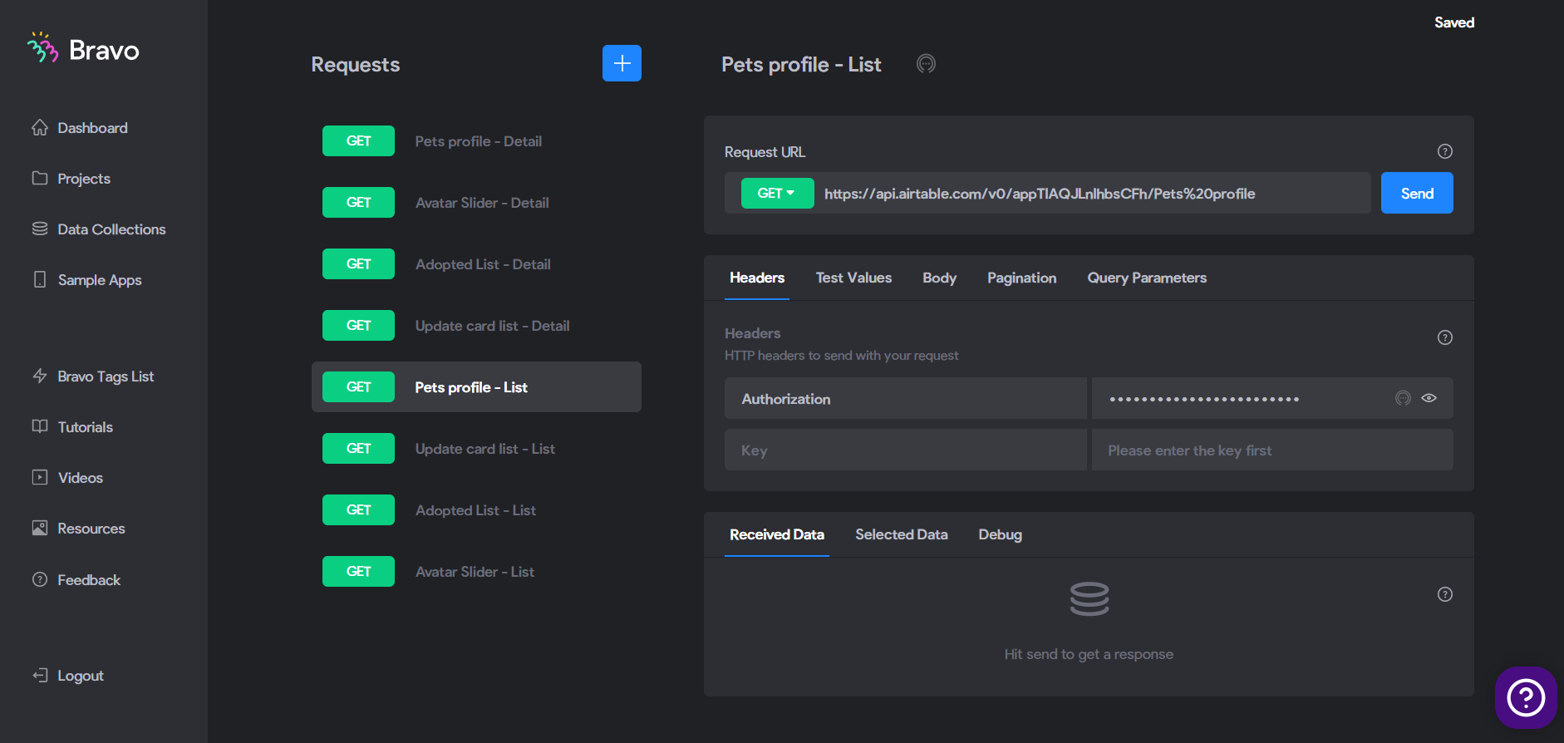
Task: Click the empty header Key field
Action: coord(905,450)
